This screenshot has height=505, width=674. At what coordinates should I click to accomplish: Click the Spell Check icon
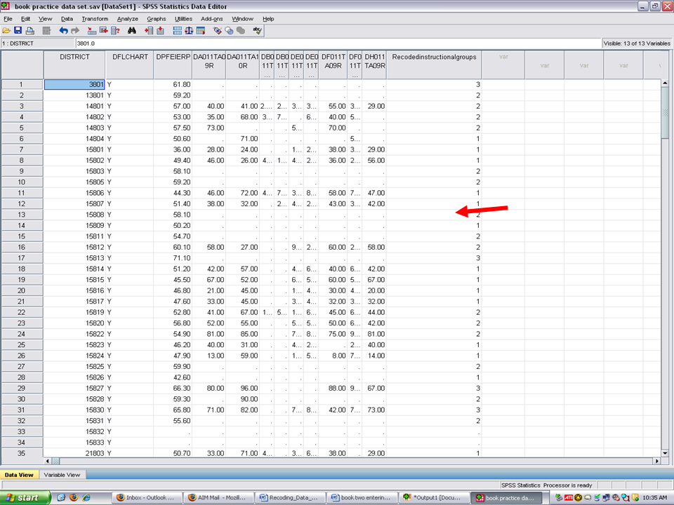point(258,31)
